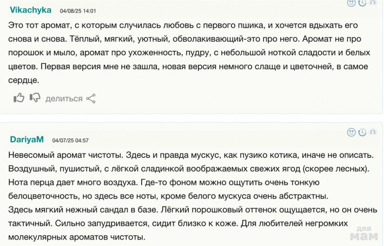This screenshot has height=246, width=384.
Task: Dislike Vikachyka's review with thumbs down
Action: (x=35, y=98)
